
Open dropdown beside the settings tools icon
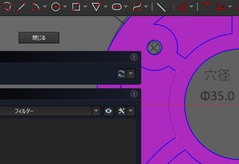coord(130,111)
